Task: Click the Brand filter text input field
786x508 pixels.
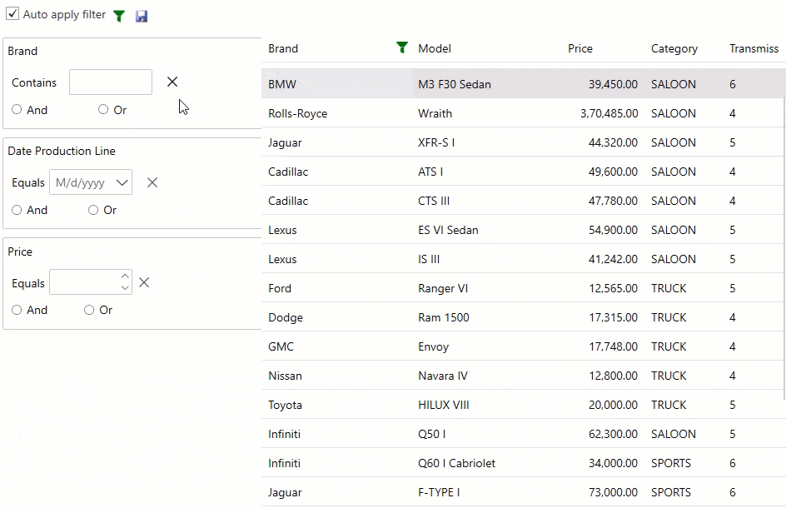Action: (110, 82)
